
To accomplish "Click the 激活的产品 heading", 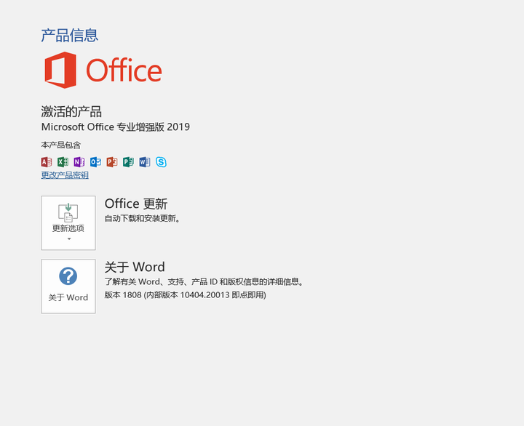I will (71, 111).
